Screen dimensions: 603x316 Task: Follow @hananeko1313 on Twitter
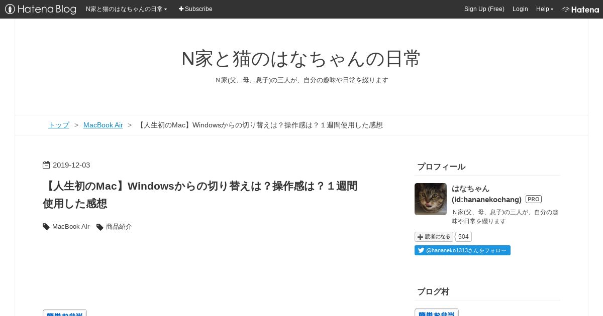coord(462,250)
